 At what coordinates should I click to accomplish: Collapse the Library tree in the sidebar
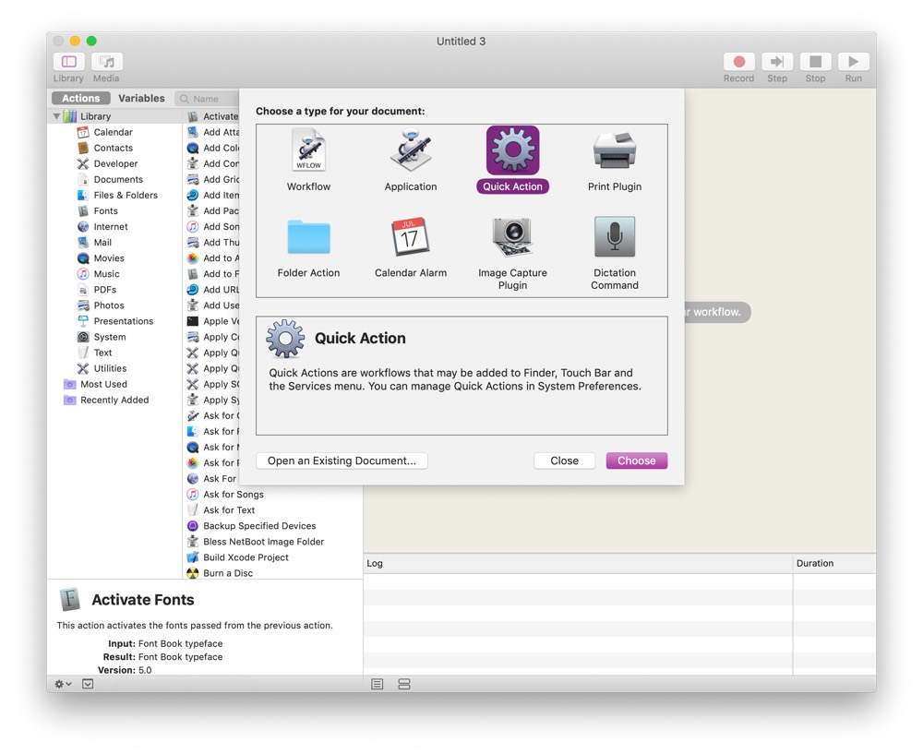point(56,115)
